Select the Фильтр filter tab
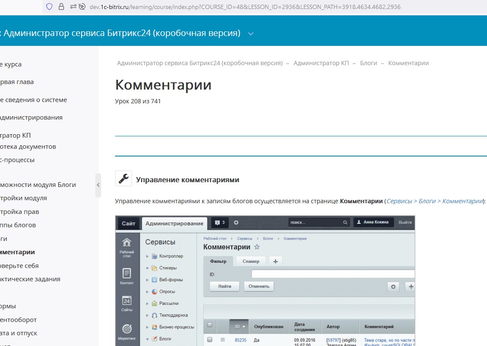 tap(218, 261)
